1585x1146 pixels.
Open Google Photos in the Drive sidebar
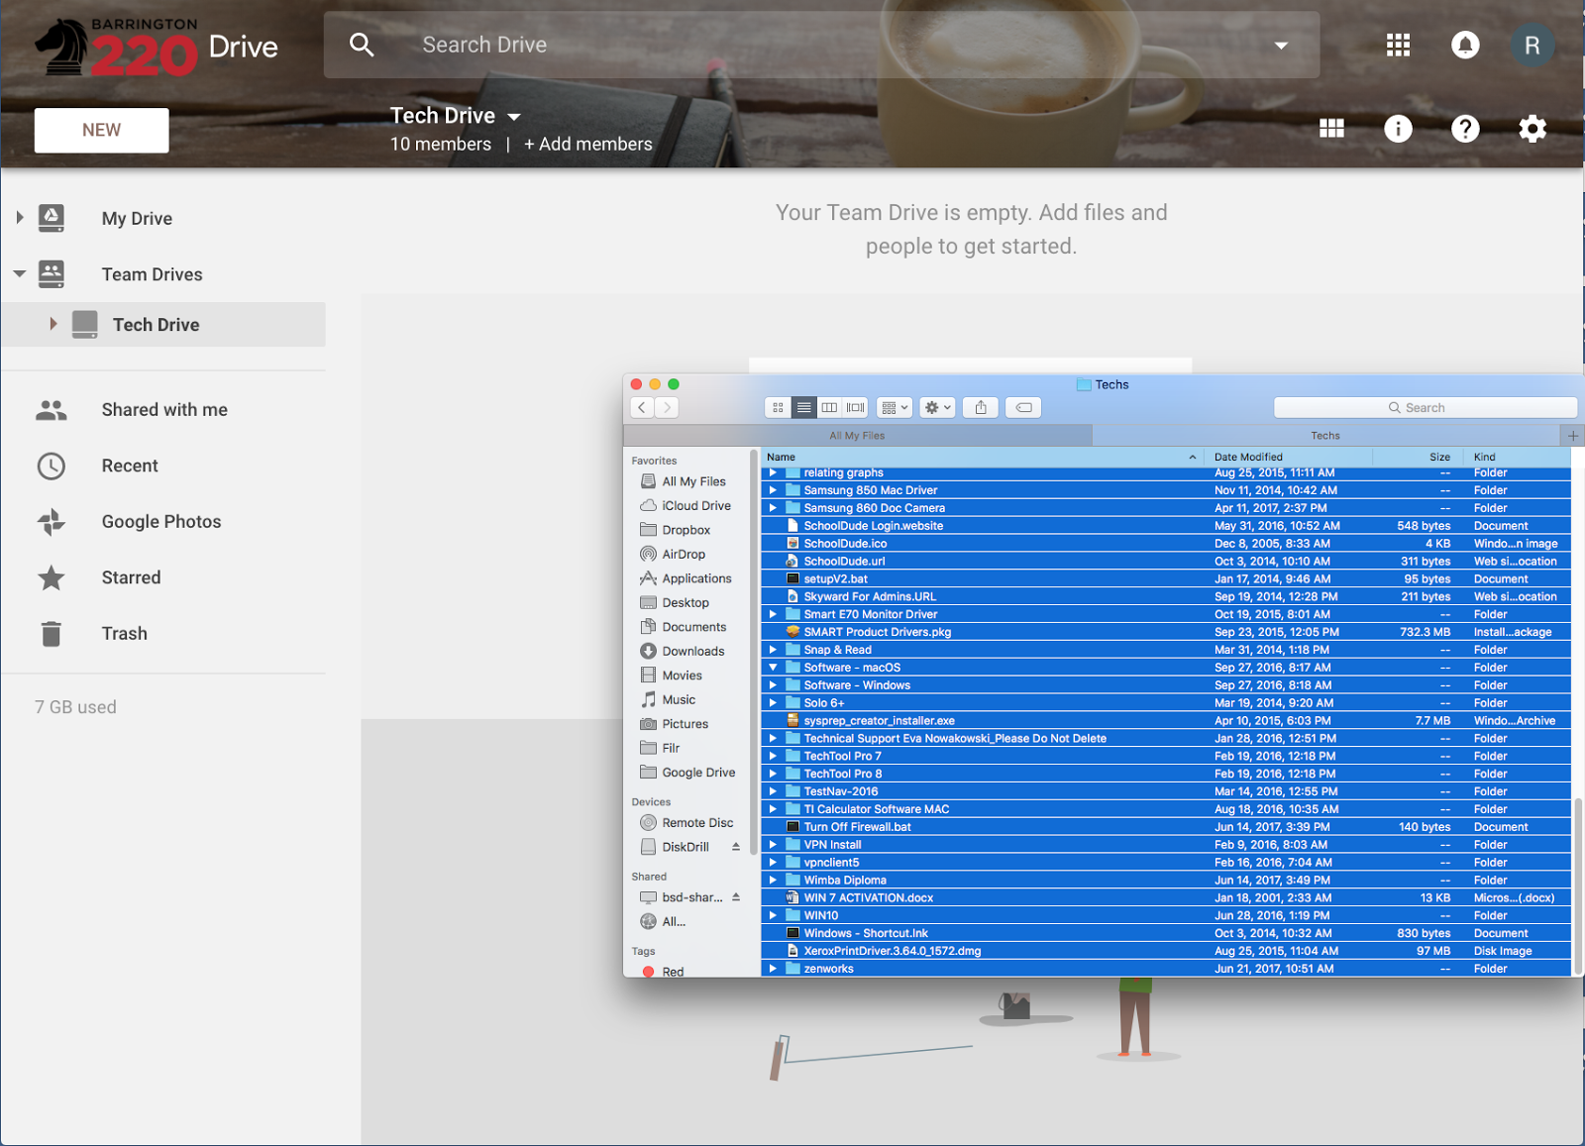pyautogui.click(x=163, y=521)
